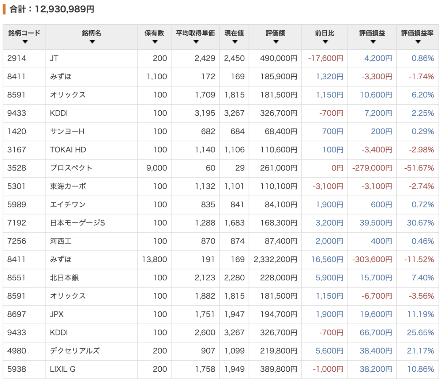Select stock code 2914 cell

coord(17,58)
